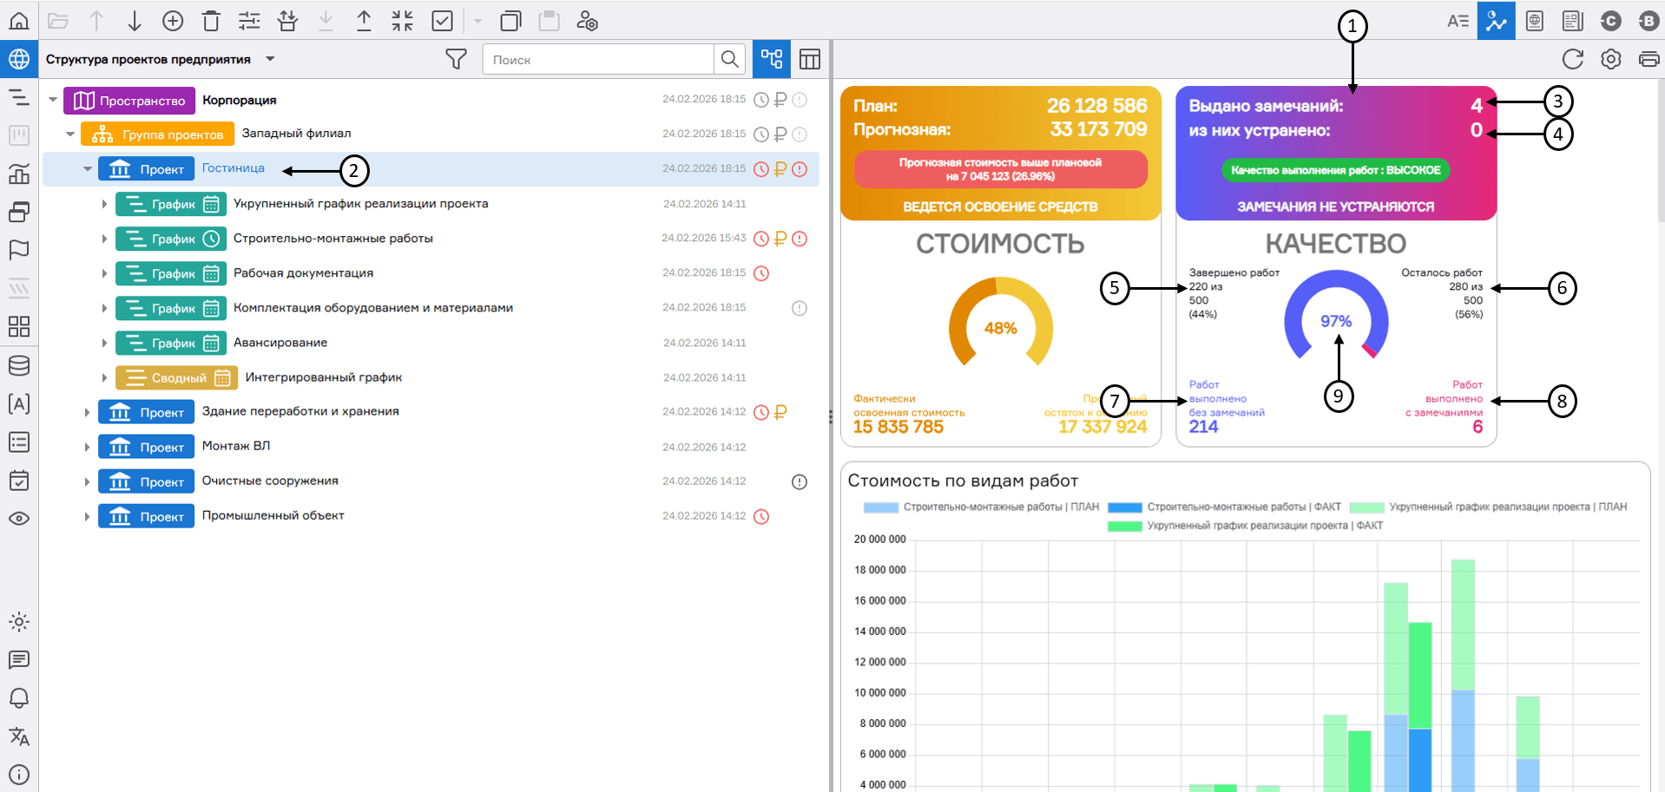1665x792 pixels.
Task: Switch to tree structure view
Action: tap(771, 59)
